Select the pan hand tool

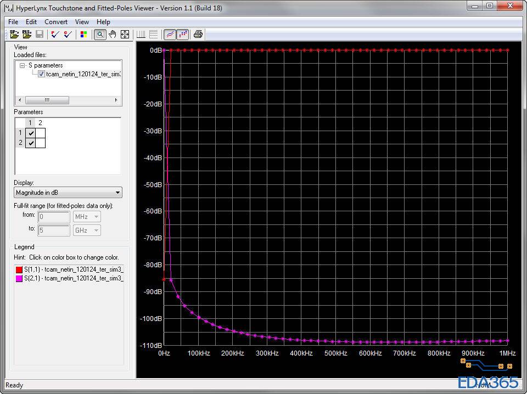pos(113,34)
